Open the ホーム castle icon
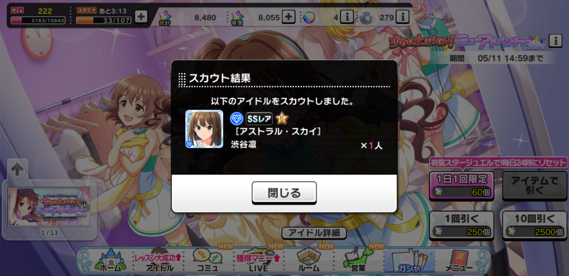 pyautogui.click(x=110, y=260)
